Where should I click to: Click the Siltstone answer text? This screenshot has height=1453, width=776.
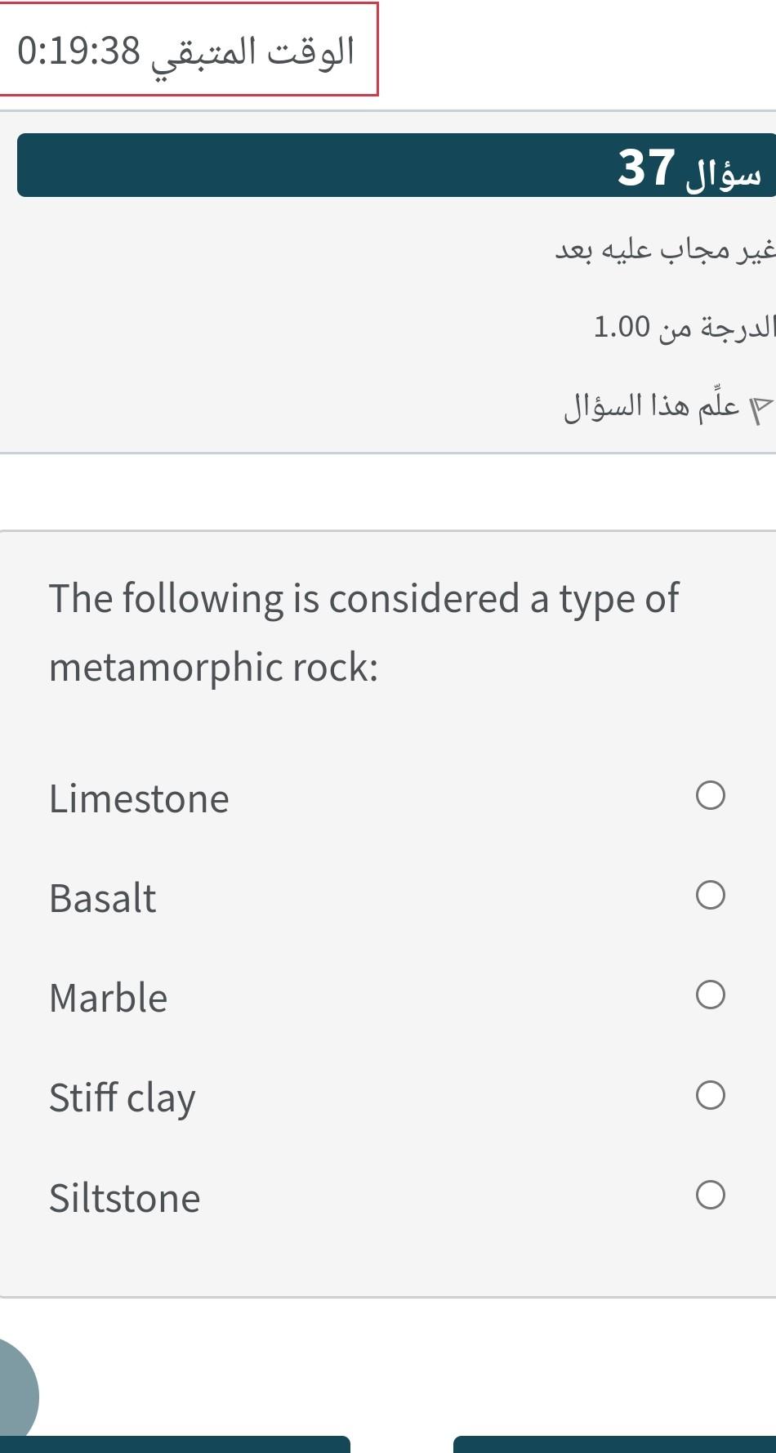pos(124,1198)
